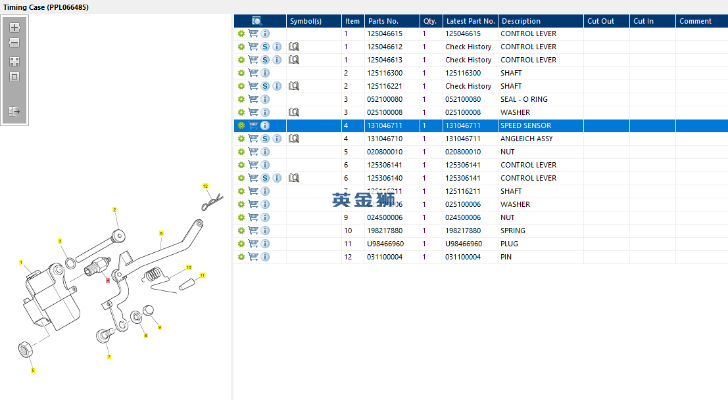The image size is (728, 400).
Task: Open info for washer 025100006 row
Action: tap(265, 204)
